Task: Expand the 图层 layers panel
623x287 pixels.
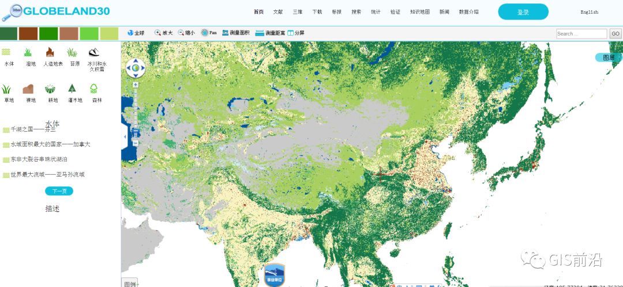Action: [608, 58]
